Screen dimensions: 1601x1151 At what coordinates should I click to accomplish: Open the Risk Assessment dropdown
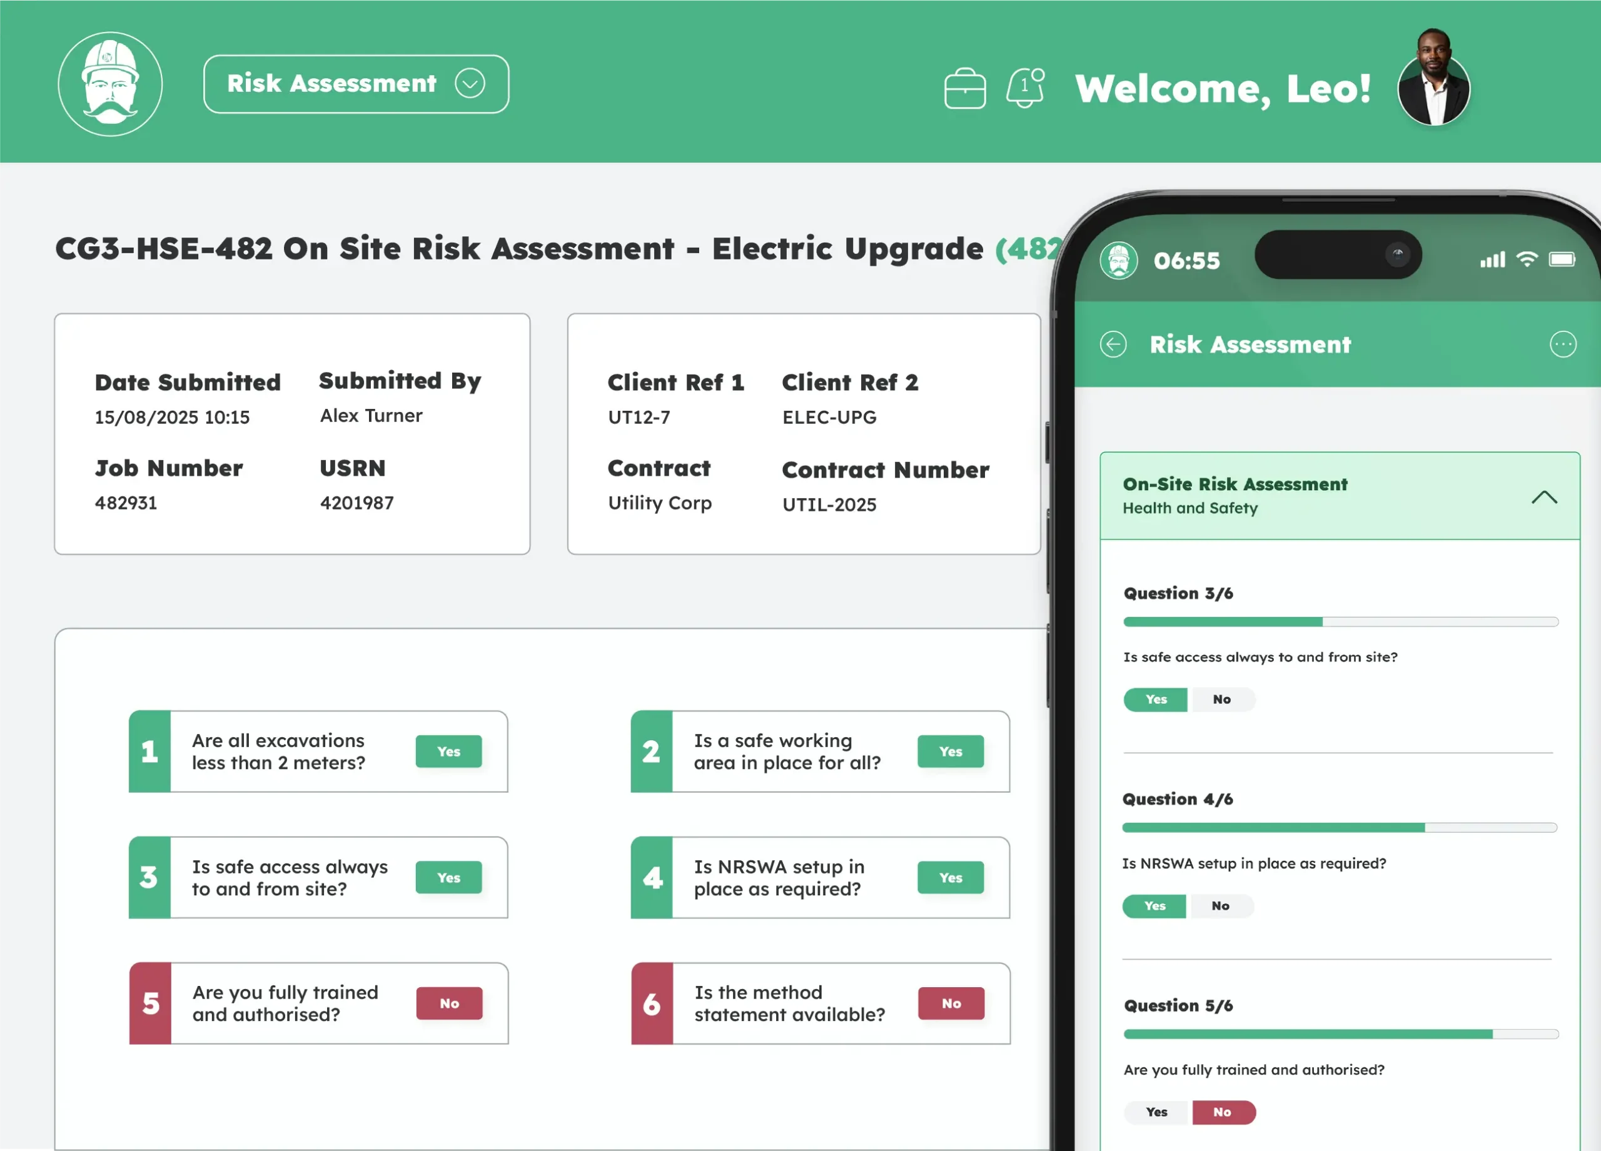tap(356, 84)
